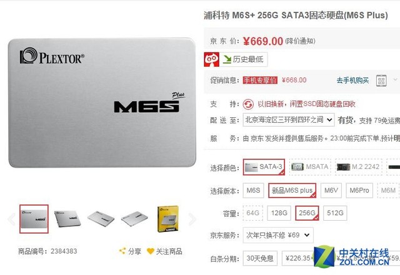Click the share icon next to 分享
Image resolution: width=400 pixels, height=275 pixels.
122,251
